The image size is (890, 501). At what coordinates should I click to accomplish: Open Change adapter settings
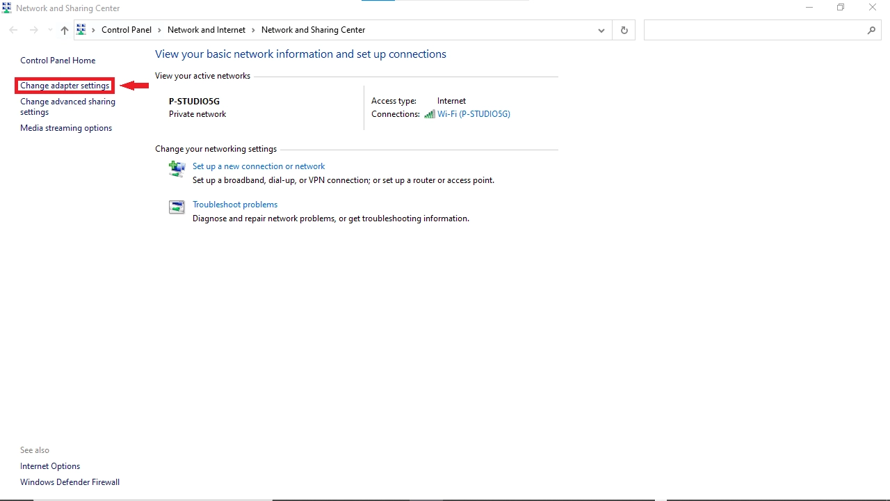65,86
